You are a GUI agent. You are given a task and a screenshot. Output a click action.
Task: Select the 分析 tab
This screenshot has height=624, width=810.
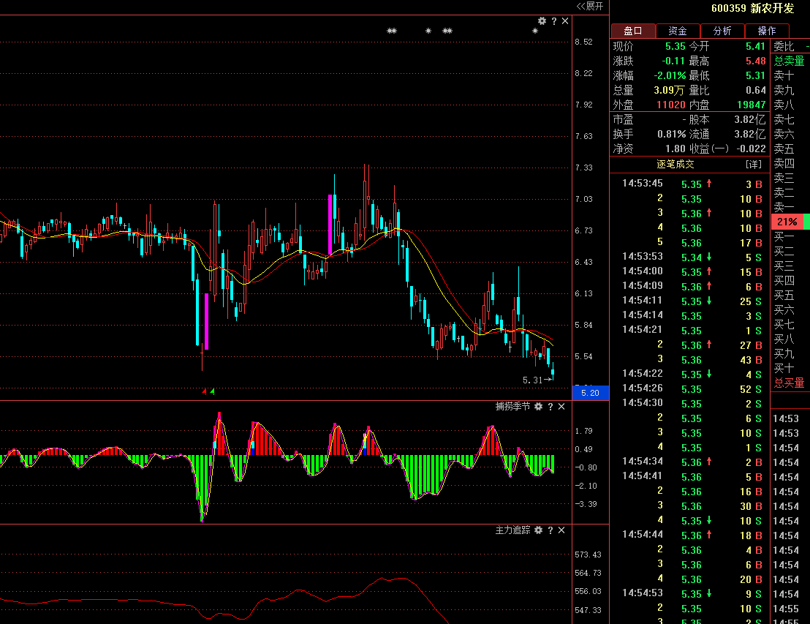click(722, 31)
